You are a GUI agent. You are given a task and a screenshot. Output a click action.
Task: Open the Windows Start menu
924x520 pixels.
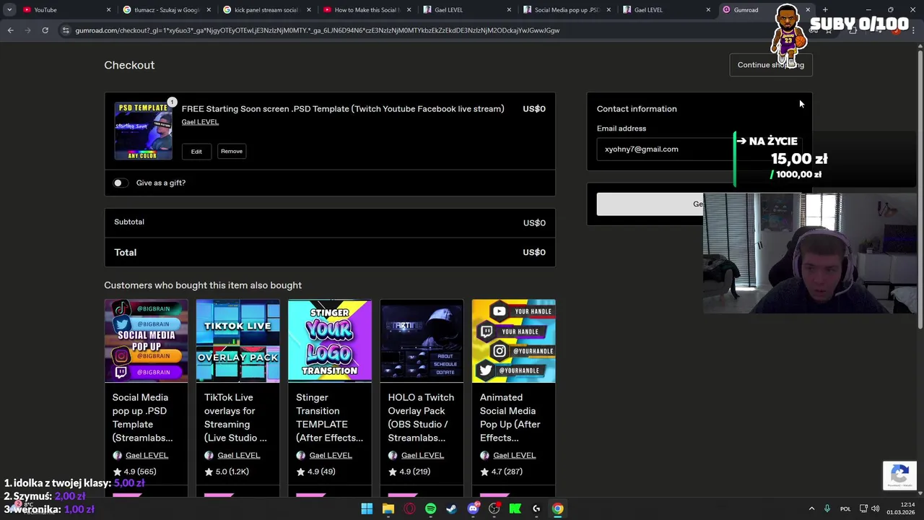coord(367,509)
